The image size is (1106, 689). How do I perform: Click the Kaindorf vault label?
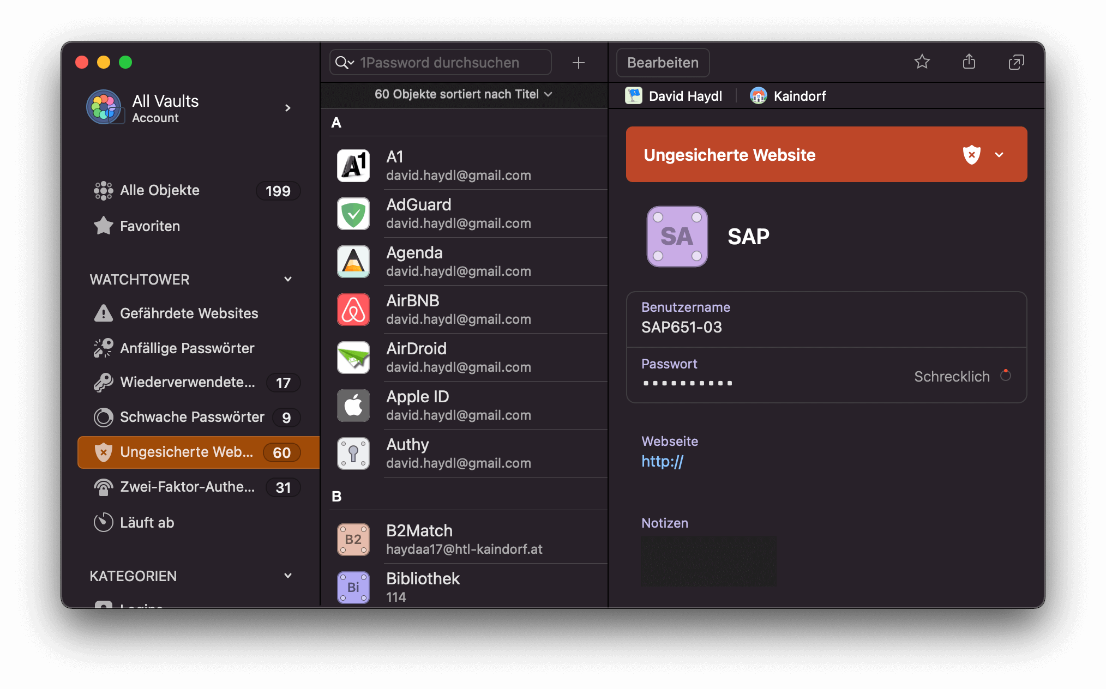[x=800, y=96]
